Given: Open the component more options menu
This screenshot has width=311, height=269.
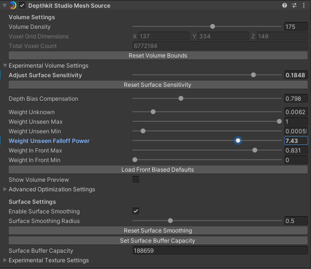Looking at the screenshot, I should (304, 6).
